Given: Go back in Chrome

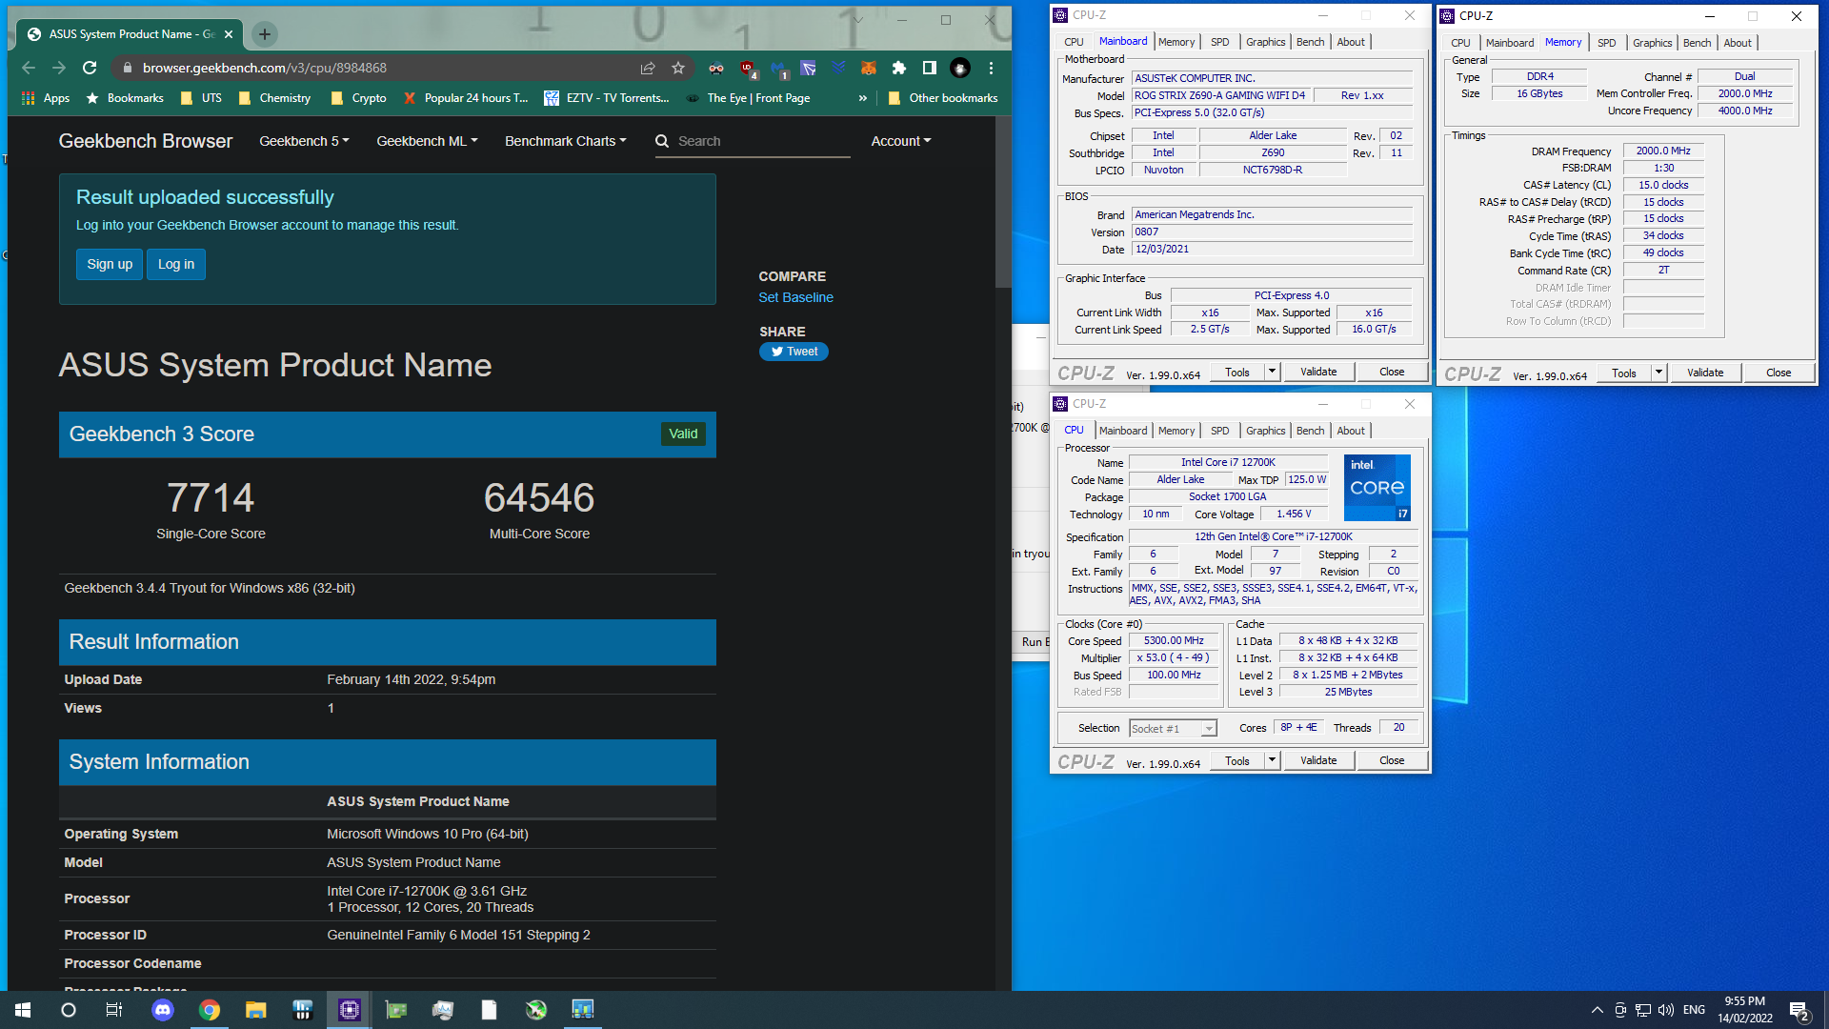Looking at the screenshot, I should click(x=29, y=68).
